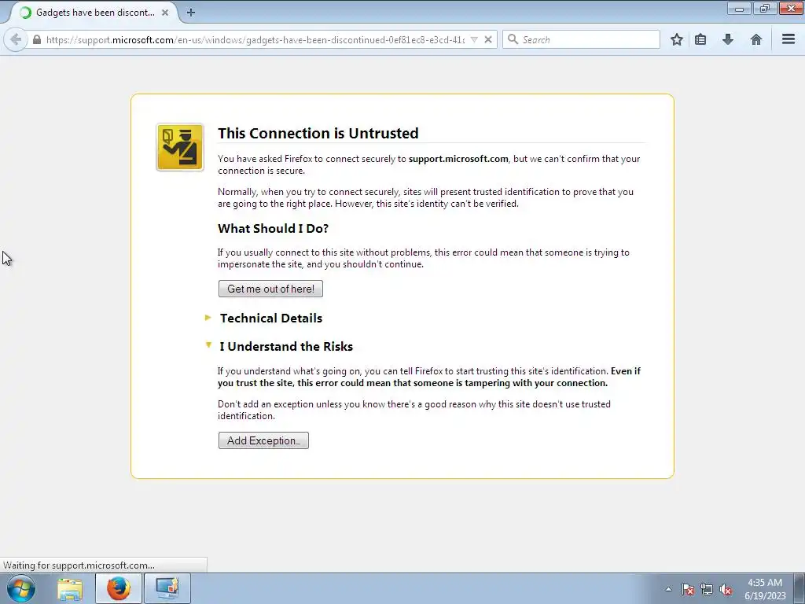The height and width of the screenshot is (604, 805).
Task: Select the 'Gadgets have been discont...' tab
Action: pos(95,13)
